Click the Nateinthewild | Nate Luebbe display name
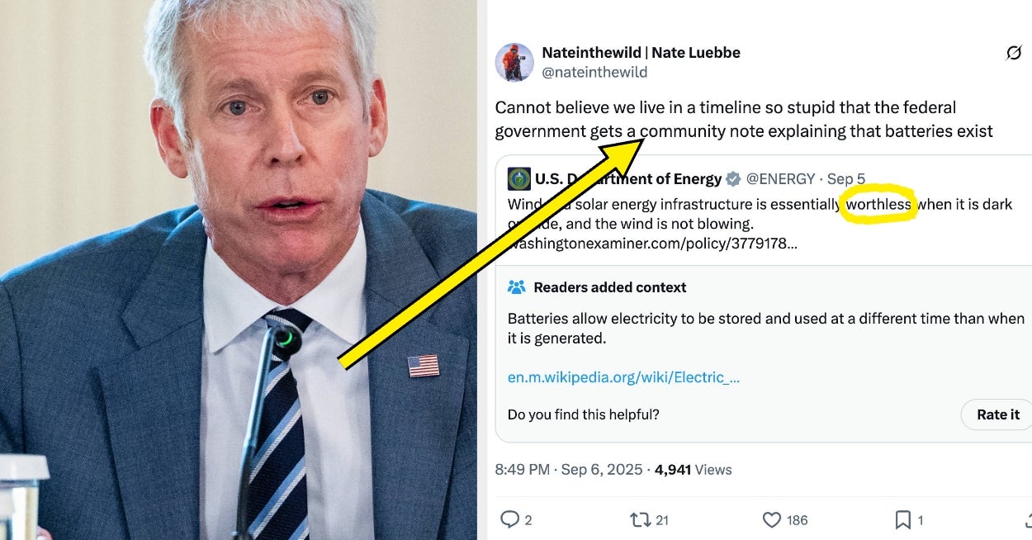Viewport: 1032px width, 540px height. point(641,52)
